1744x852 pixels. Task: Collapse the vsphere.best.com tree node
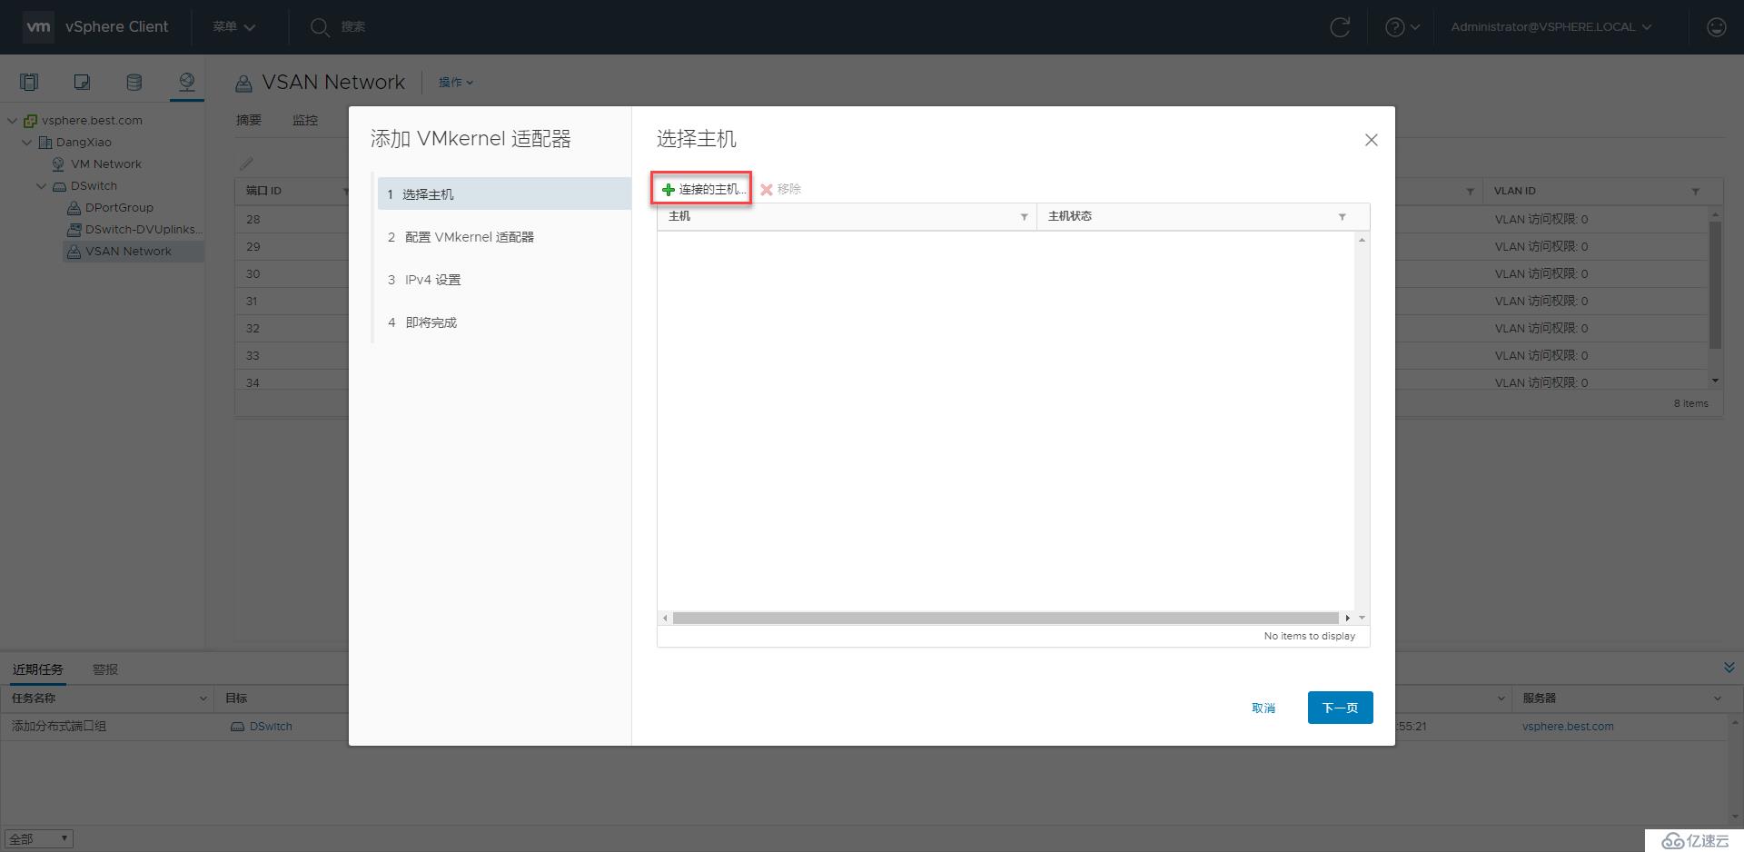(13, 120)
